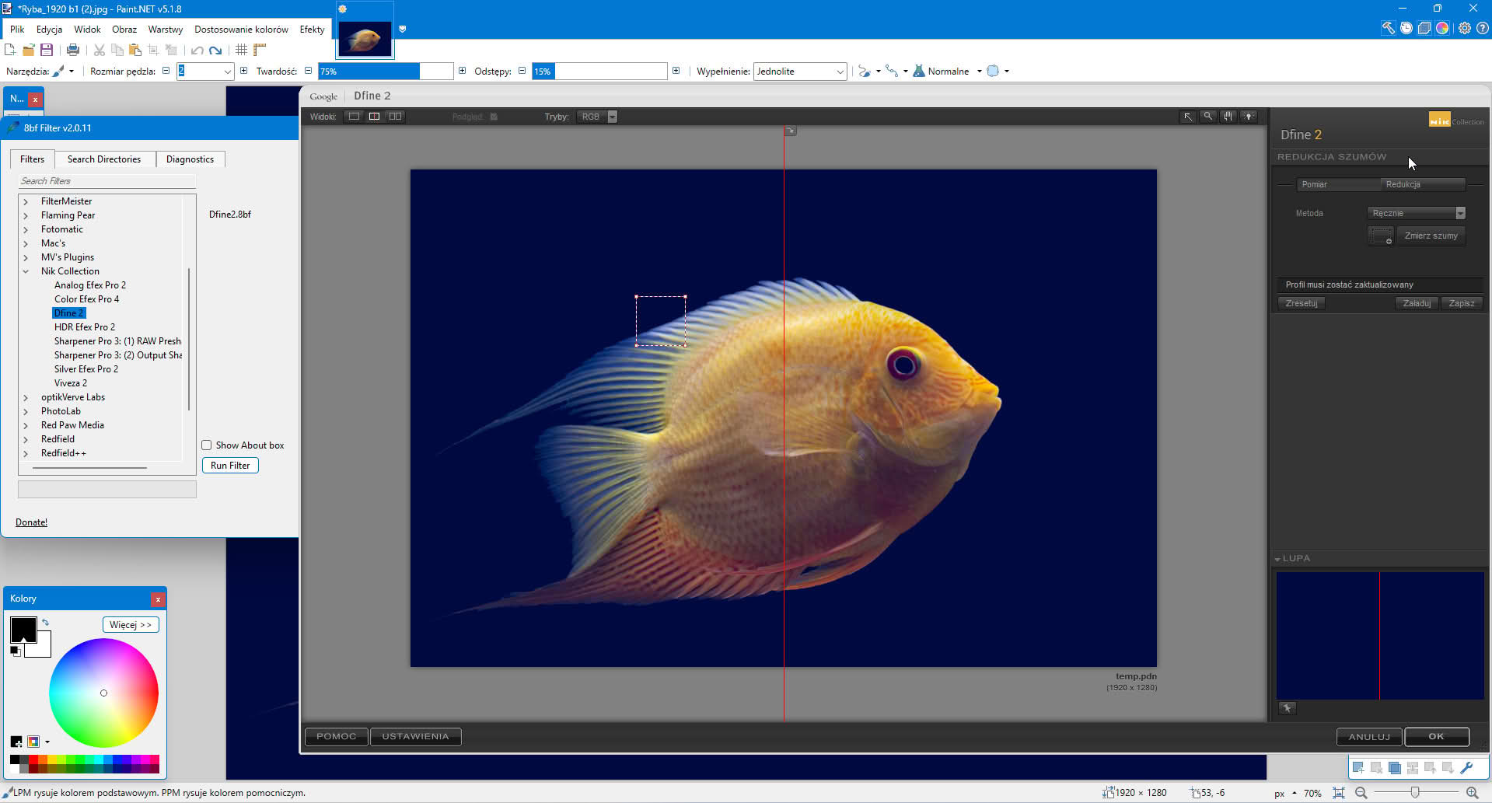Open the layer properties wrench icon
The width and height of the screenshot is (1492, 803).
click(1467, 768)
